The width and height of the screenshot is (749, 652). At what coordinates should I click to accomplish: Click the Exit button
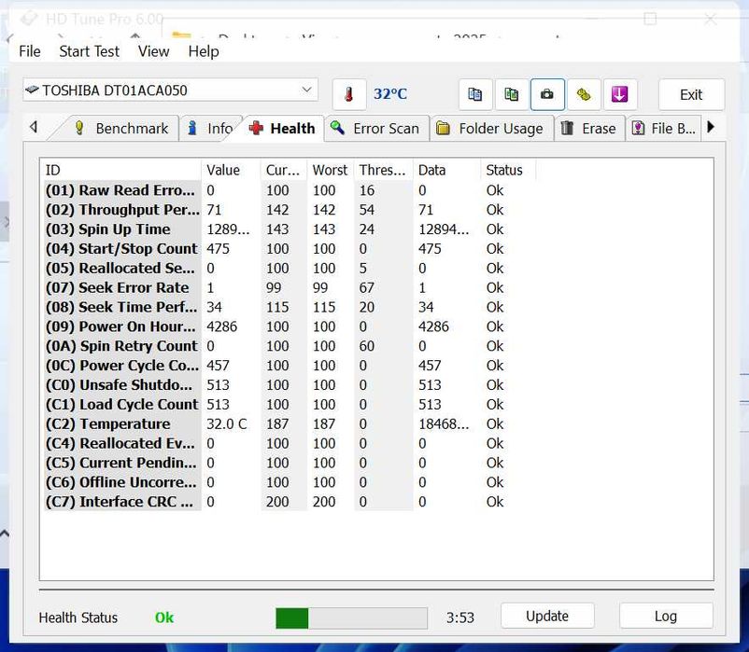(x=691, y=94)
